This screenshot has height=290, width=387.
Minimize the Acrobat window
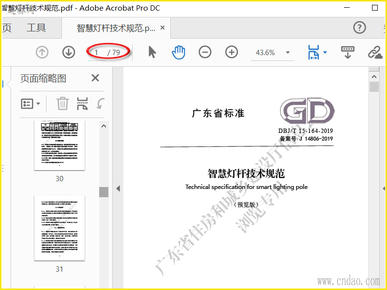pyautogui.click(x=347, y=8)
